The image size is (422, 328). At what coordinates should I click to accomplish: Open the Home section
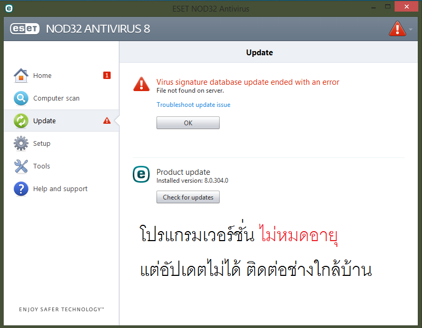pyautogui.click(x=61, y=75)
